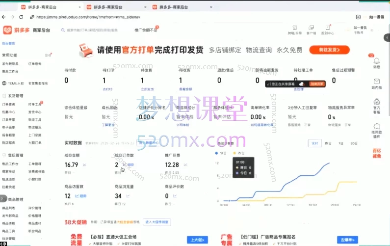Image resolution: width=390 pixels, height=246 pixels.
Task: Switch to the first 拼多多-商家后台 browser tab
Action: [x=51, y=7]
